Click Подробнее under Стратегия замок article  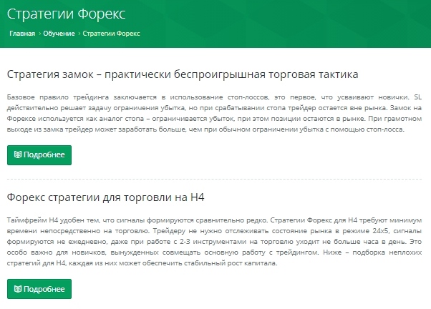click(x=39, y=155)
